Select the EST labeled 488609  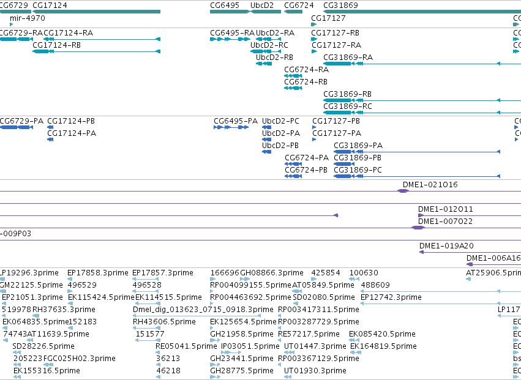click(x=375, y=285)
